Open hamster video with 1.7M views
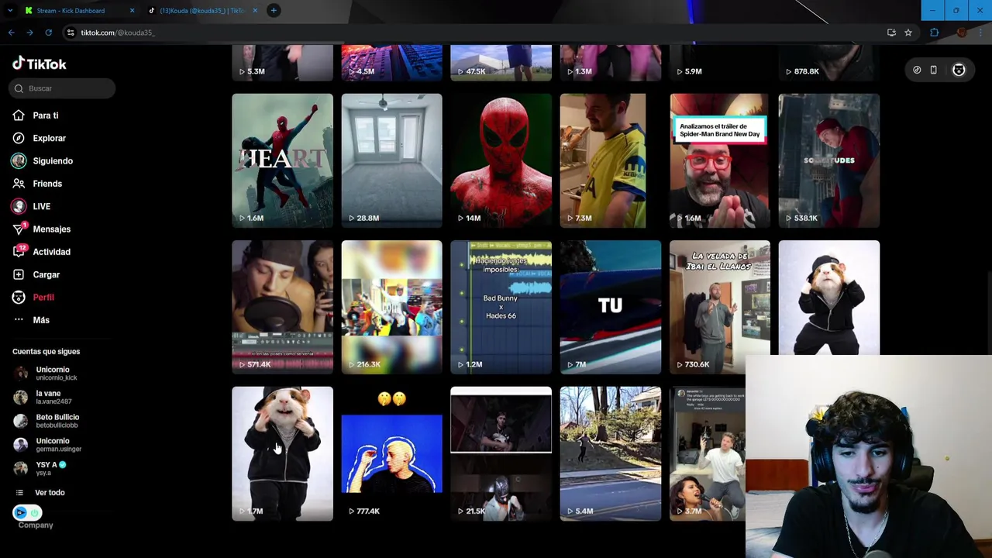 pos(282,453)
